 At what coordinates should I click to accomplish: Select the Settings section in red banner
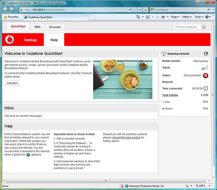(x=31, y=40)
